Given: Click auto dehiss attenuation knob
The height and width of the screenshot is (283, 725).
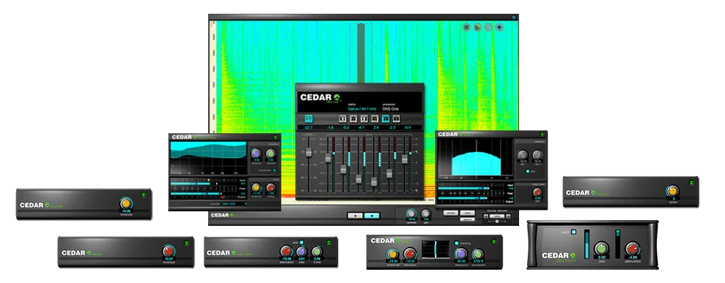Looking at the screenshot, I should [286, 251].
